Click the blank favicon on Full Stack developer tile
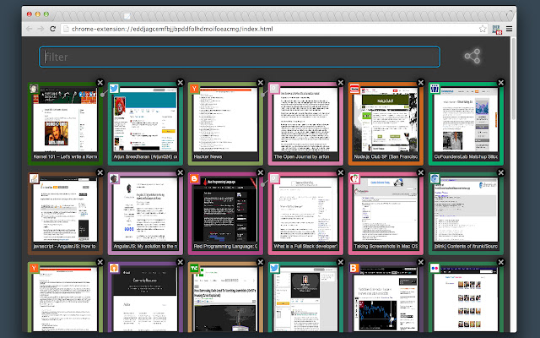The width and height of the screenshot is (540, 338). click(274, 178)
